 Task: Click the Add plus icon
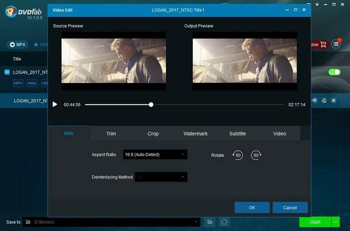[x=35, y=44]
